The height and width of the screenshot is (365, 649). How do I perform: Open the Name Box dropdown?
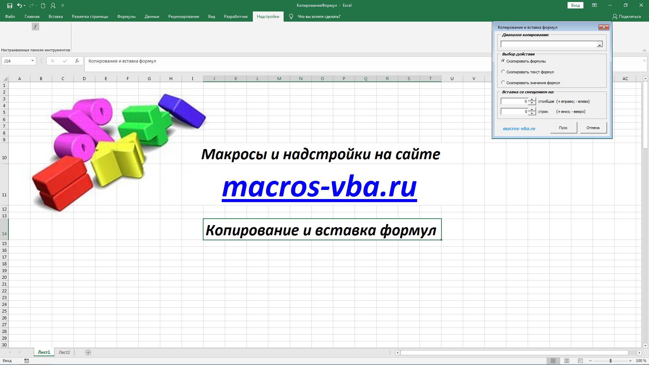click(x=32, y=61)
